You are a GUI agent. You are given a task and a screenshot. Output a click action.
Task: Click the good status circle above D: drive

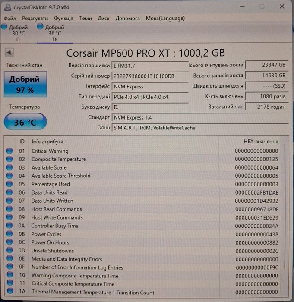(x=40, y=27)
